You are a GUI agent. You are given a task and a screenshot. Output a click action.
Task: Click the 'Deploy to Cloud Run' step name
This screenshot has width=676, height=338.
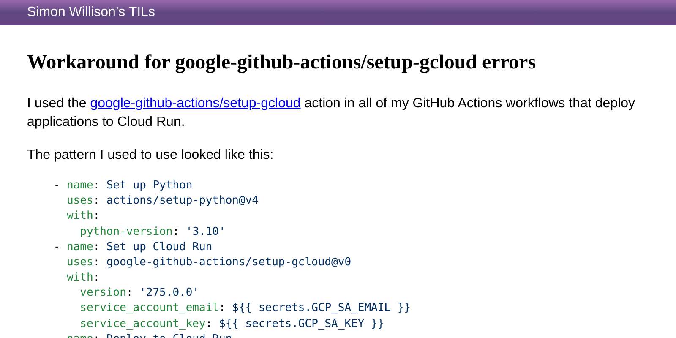[169, 336]
